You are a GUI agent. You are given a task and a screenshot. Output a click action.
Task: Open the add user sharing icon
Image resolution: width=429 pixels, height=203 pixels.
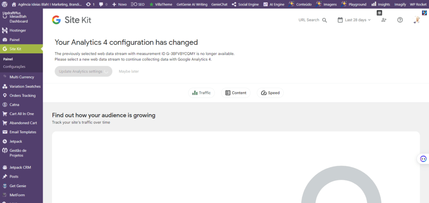(384, 20)
